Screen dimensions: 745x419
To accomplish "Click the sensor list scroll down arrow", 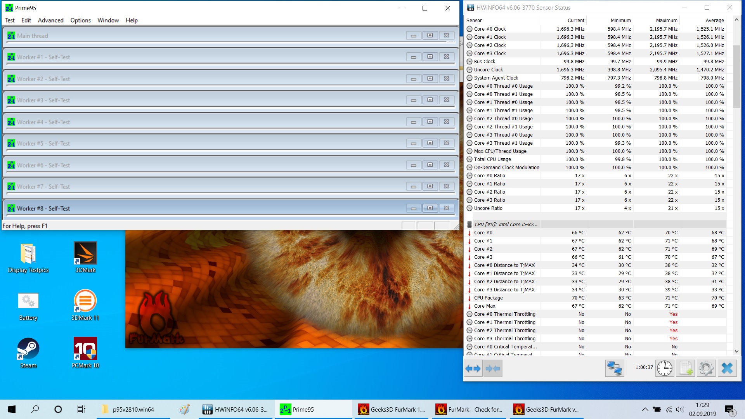I will pos(736,351).
